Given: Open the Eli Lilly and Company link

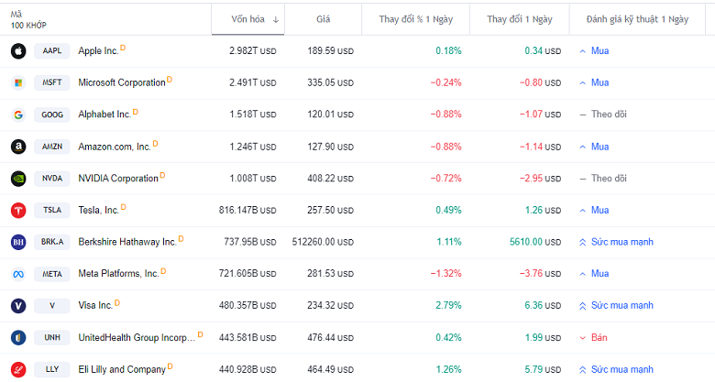Looking at the screenshot, I should [122, 370].
